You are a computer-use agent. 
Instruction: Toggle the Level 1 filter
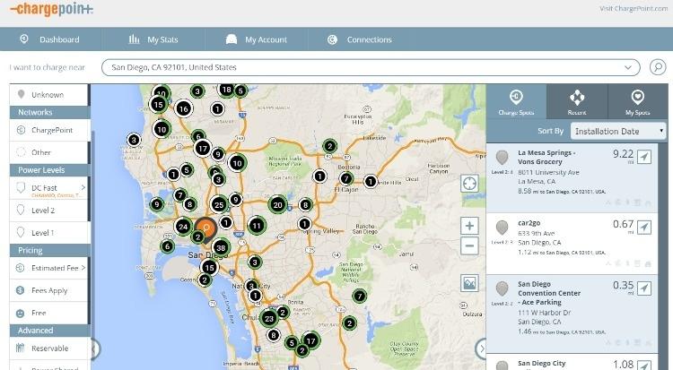49,232
